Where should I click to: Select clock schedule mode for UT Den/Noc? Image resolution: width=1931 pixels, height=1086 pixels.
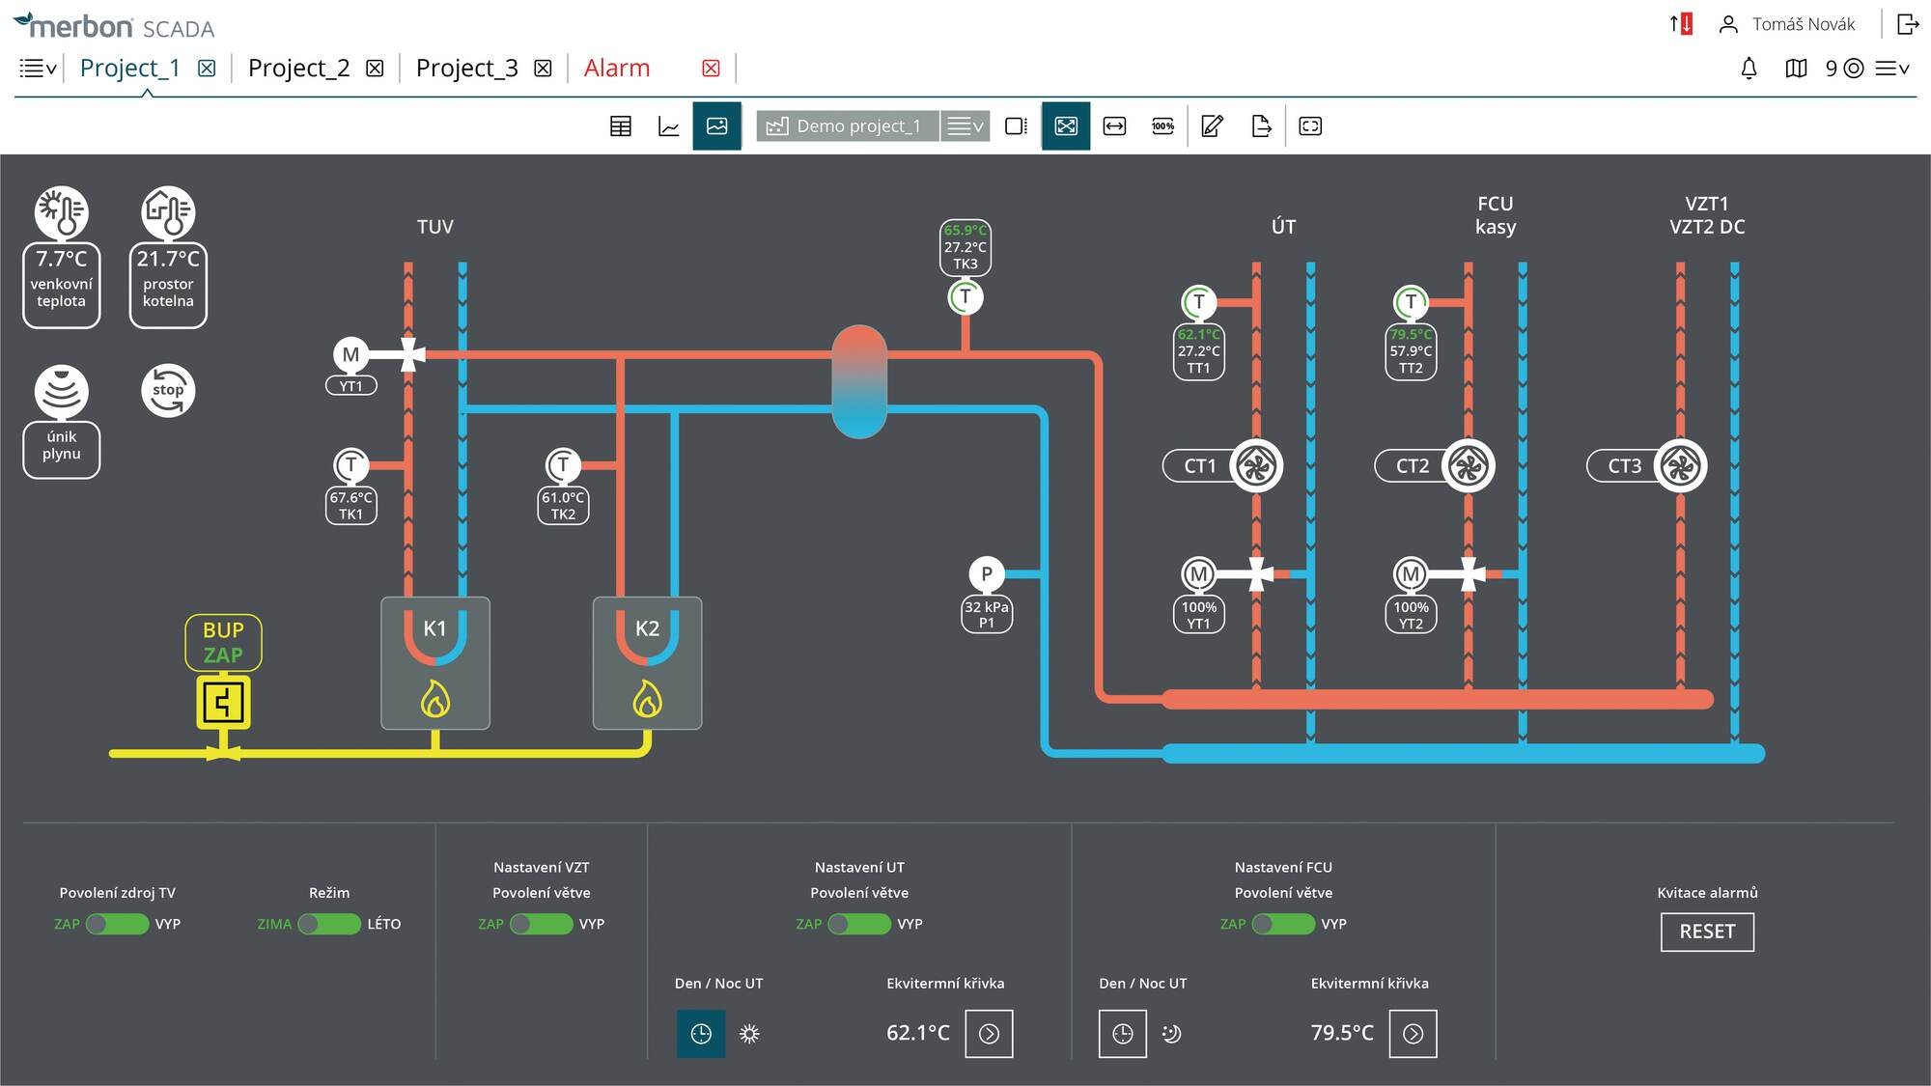[x=701, y=1034]
